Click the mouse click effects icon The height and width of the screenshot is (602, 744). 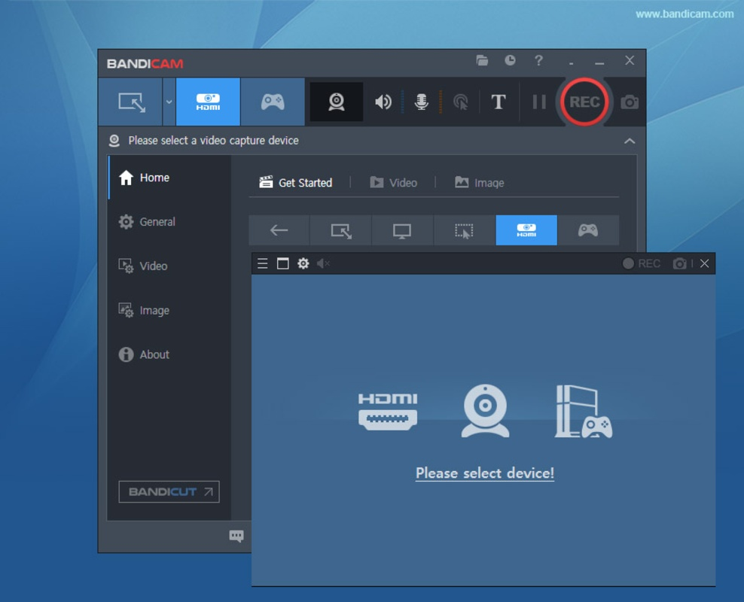(460, 102)
